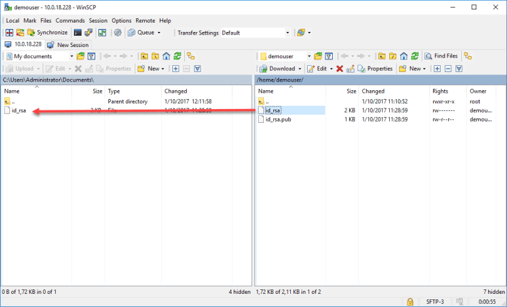Click local panel Home Directory icon
This screenshot has width=507, height=307.
tap(166, 56)
